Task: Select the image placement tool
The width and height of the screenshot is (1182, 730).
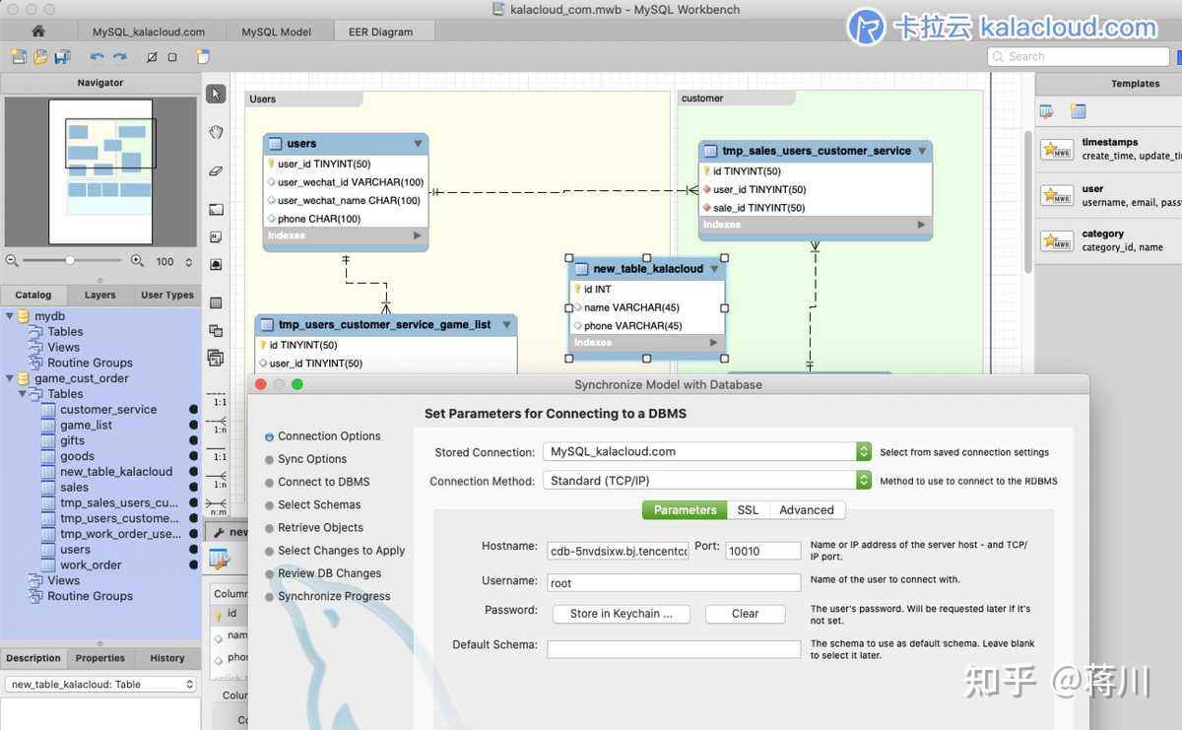Action: point(216,264)
